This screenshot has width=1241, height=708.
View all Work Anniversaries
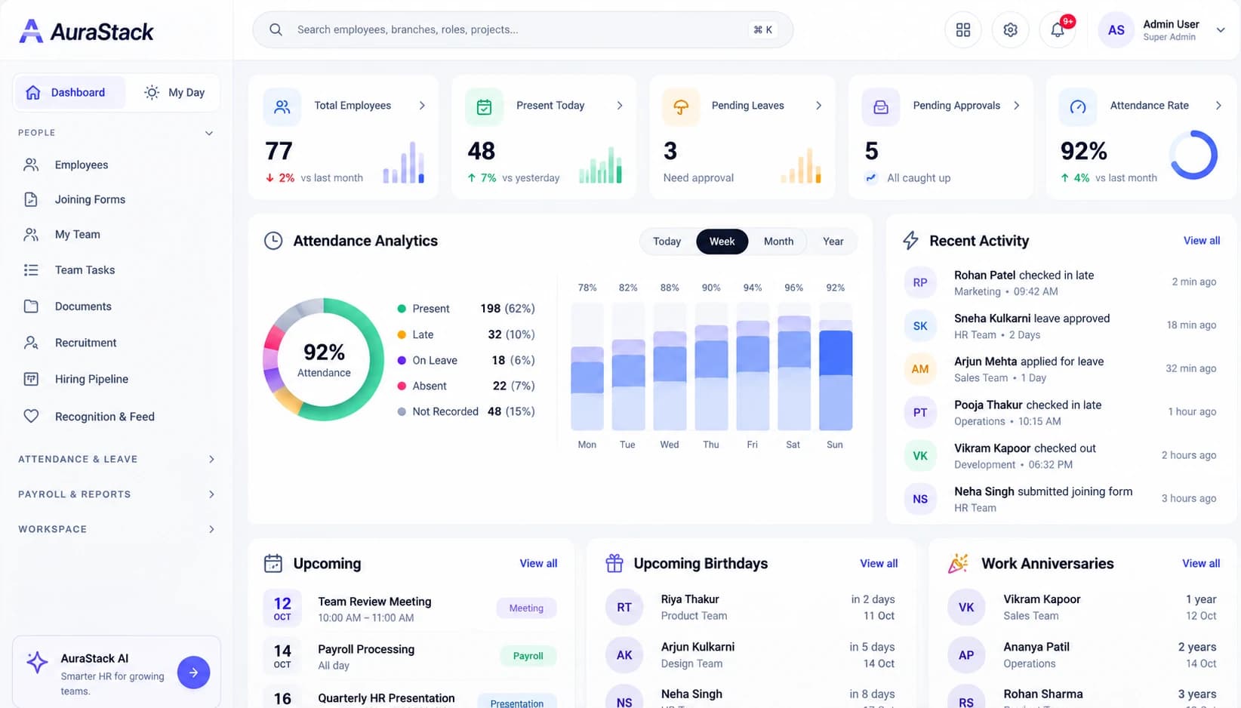(x=1201, y=563)
